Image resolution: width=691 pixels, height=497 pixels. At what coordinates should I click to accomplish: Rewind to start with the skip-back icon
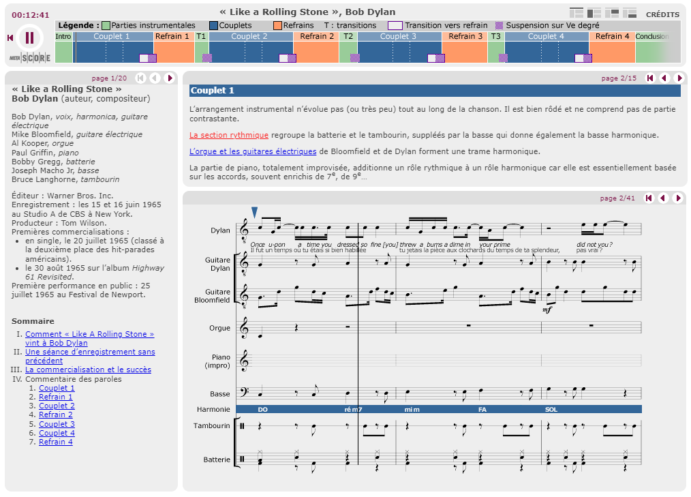[10, 38]
